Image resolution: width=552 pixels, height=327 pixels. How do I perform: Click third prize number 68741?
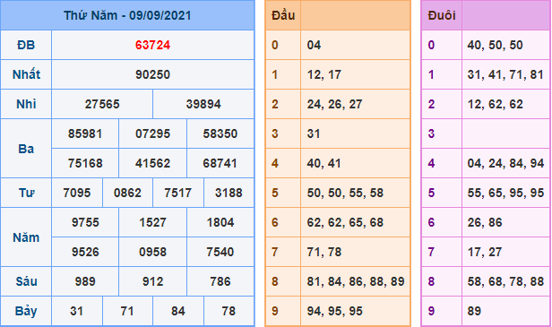(x=220, y=163)
